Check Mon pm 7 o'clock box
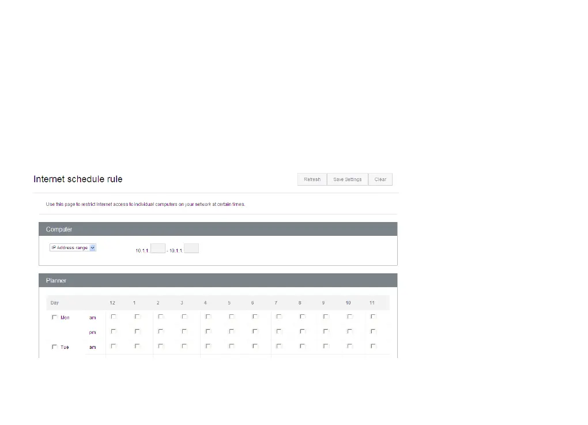Screen dimensions: 588x425 [x=279, y=332]
